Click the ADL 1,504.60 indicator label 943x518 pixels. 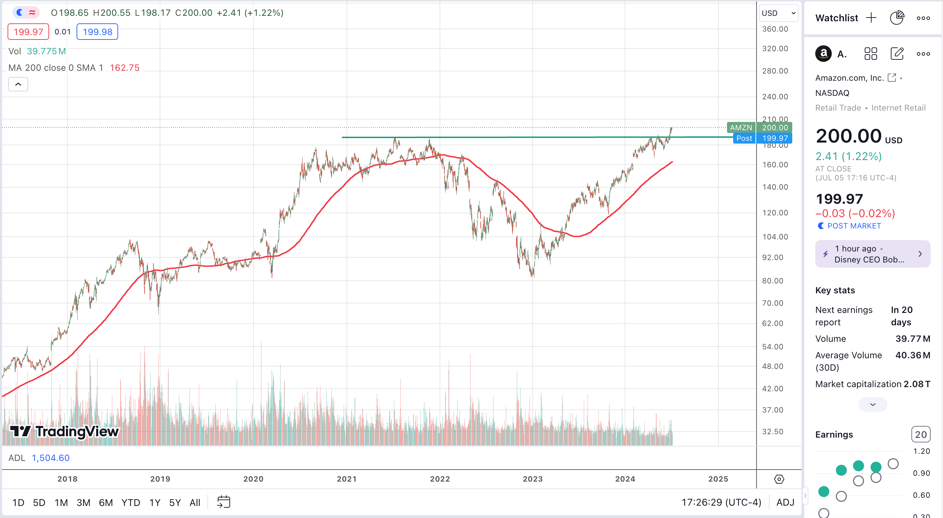tap(39, 458)
